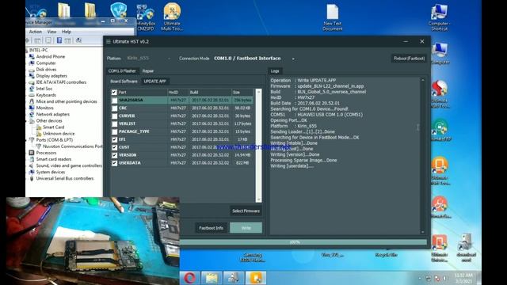
Task: Open the Connection Mode dropdown
Action: [x=254, y=59]
